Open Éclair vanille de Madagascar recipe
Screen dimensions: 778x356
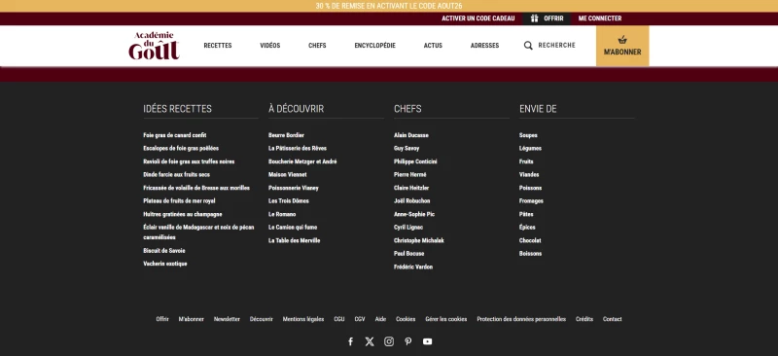tap(198, 231)
